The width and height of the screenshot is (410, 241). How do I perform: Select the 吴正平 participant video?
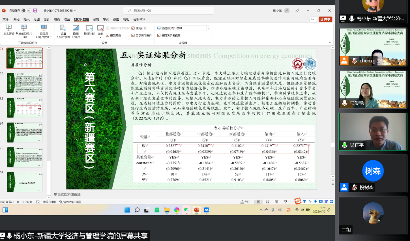point(373,131)
